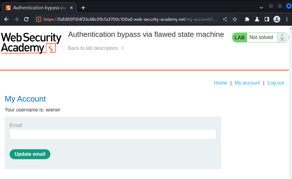Reload the current page

tap(26, 19)
